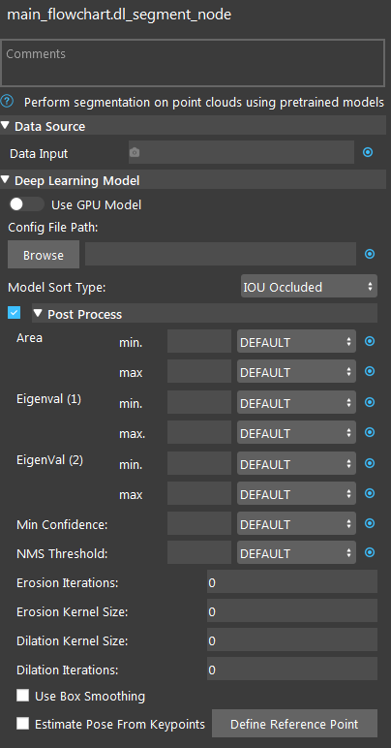
Task: Click EigenVal (2) min value field
Action: (199, 463)
